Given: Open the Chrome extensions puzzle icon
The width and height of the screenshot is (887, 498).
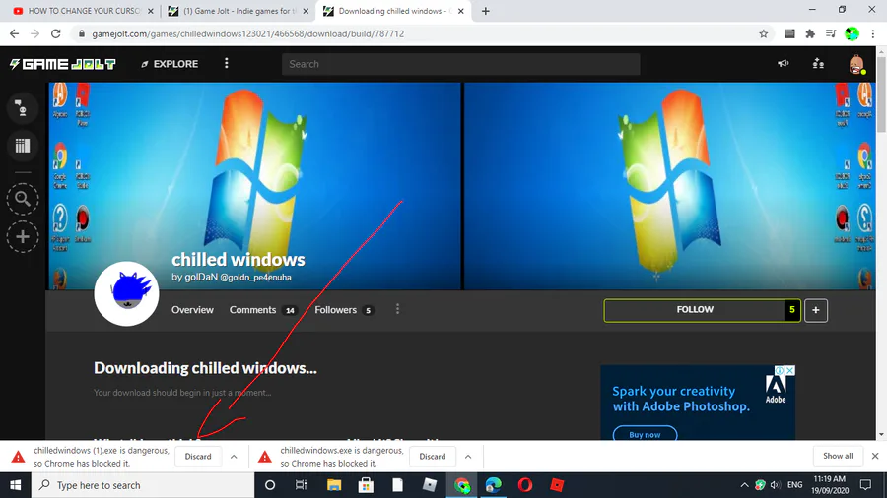Looking at the screenshot, I should click(x=810, y=33).
